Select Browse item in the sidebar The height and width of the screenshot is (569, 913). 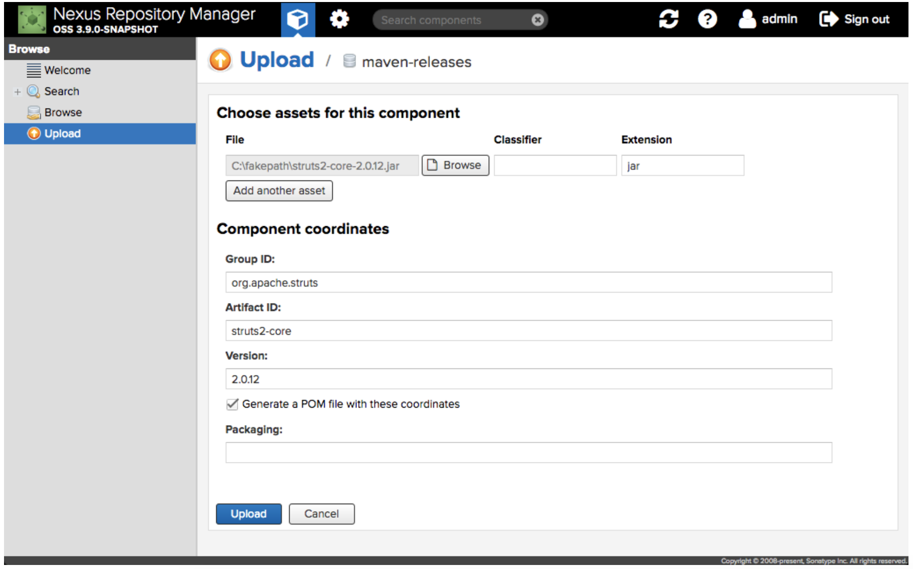tap(63, 113)
